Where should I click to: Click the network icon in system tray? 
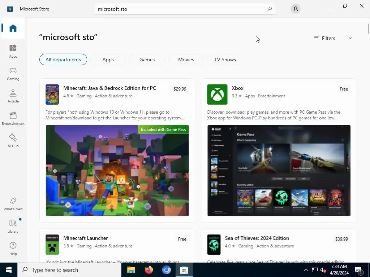315,270
